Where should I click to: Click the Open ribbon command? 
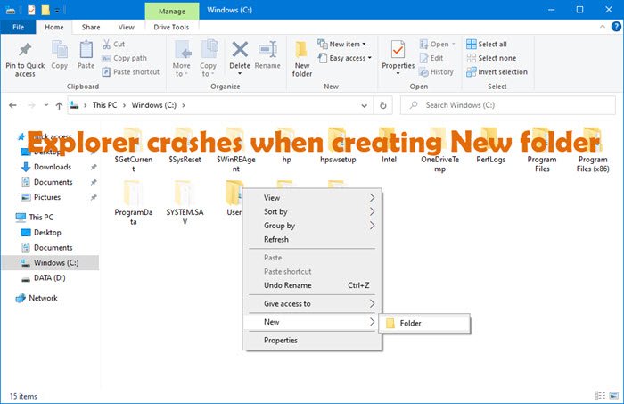coord(437,45)
